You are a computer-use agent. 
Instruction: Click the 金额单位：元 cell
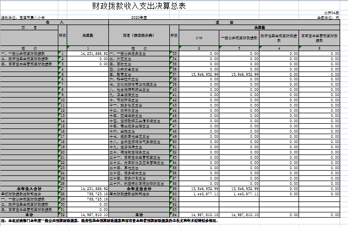(x=328, y=17)
